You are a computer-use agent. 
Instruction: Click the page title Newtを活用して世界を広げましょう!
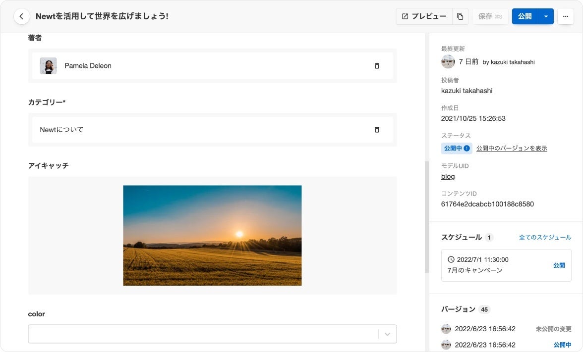coord(102,16)
